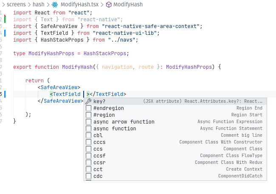Click the "react-native-ui-lib" string
Image resolution: width=276 pixels, height=194 pixels.
click(124, 33)
